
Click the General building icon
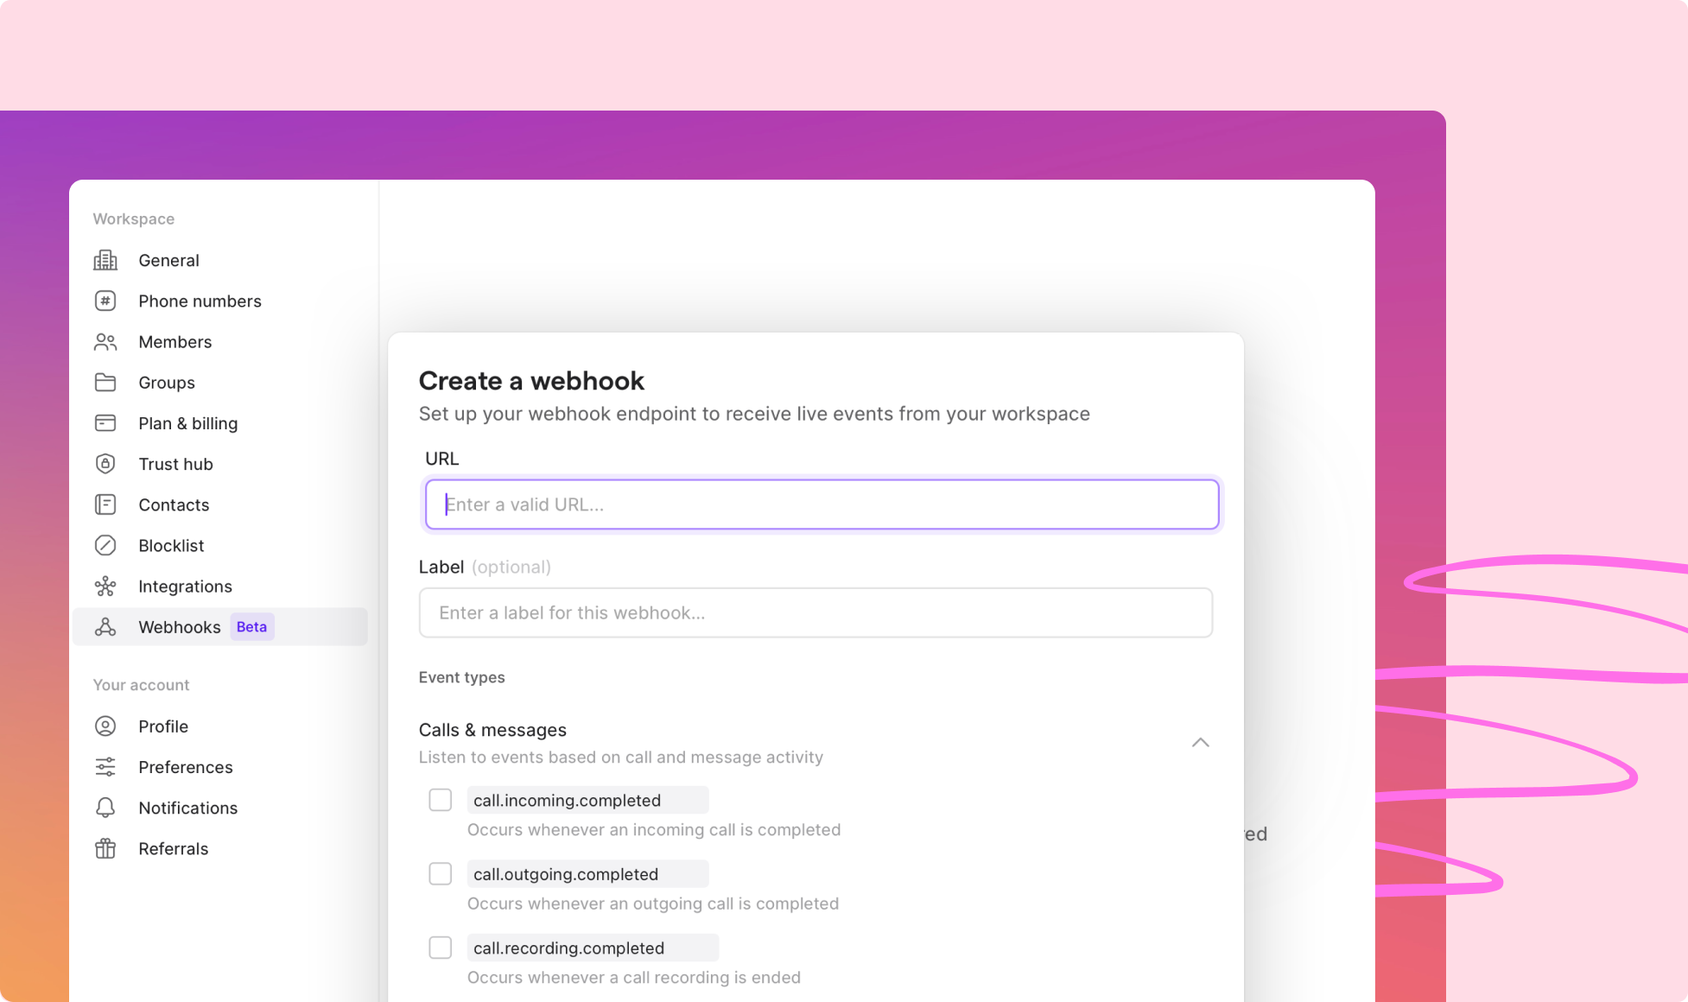(x=105, y=259)
